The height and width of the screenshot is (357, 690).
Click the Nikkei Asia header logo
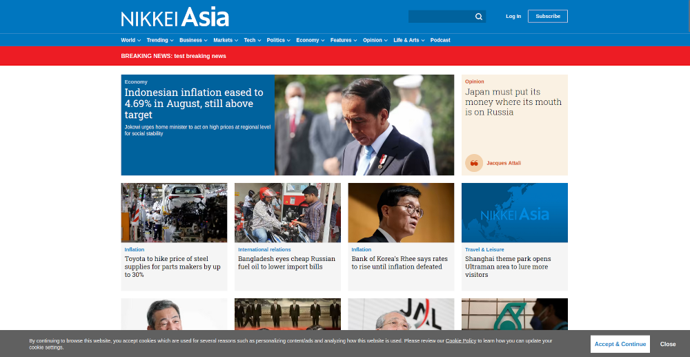[x=175, y=17]
